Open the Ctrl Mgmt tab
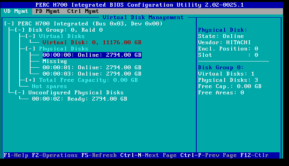Image resolution: width=289 pixels, height=166 pixels. pyautogui.click(x=83, y=11)
